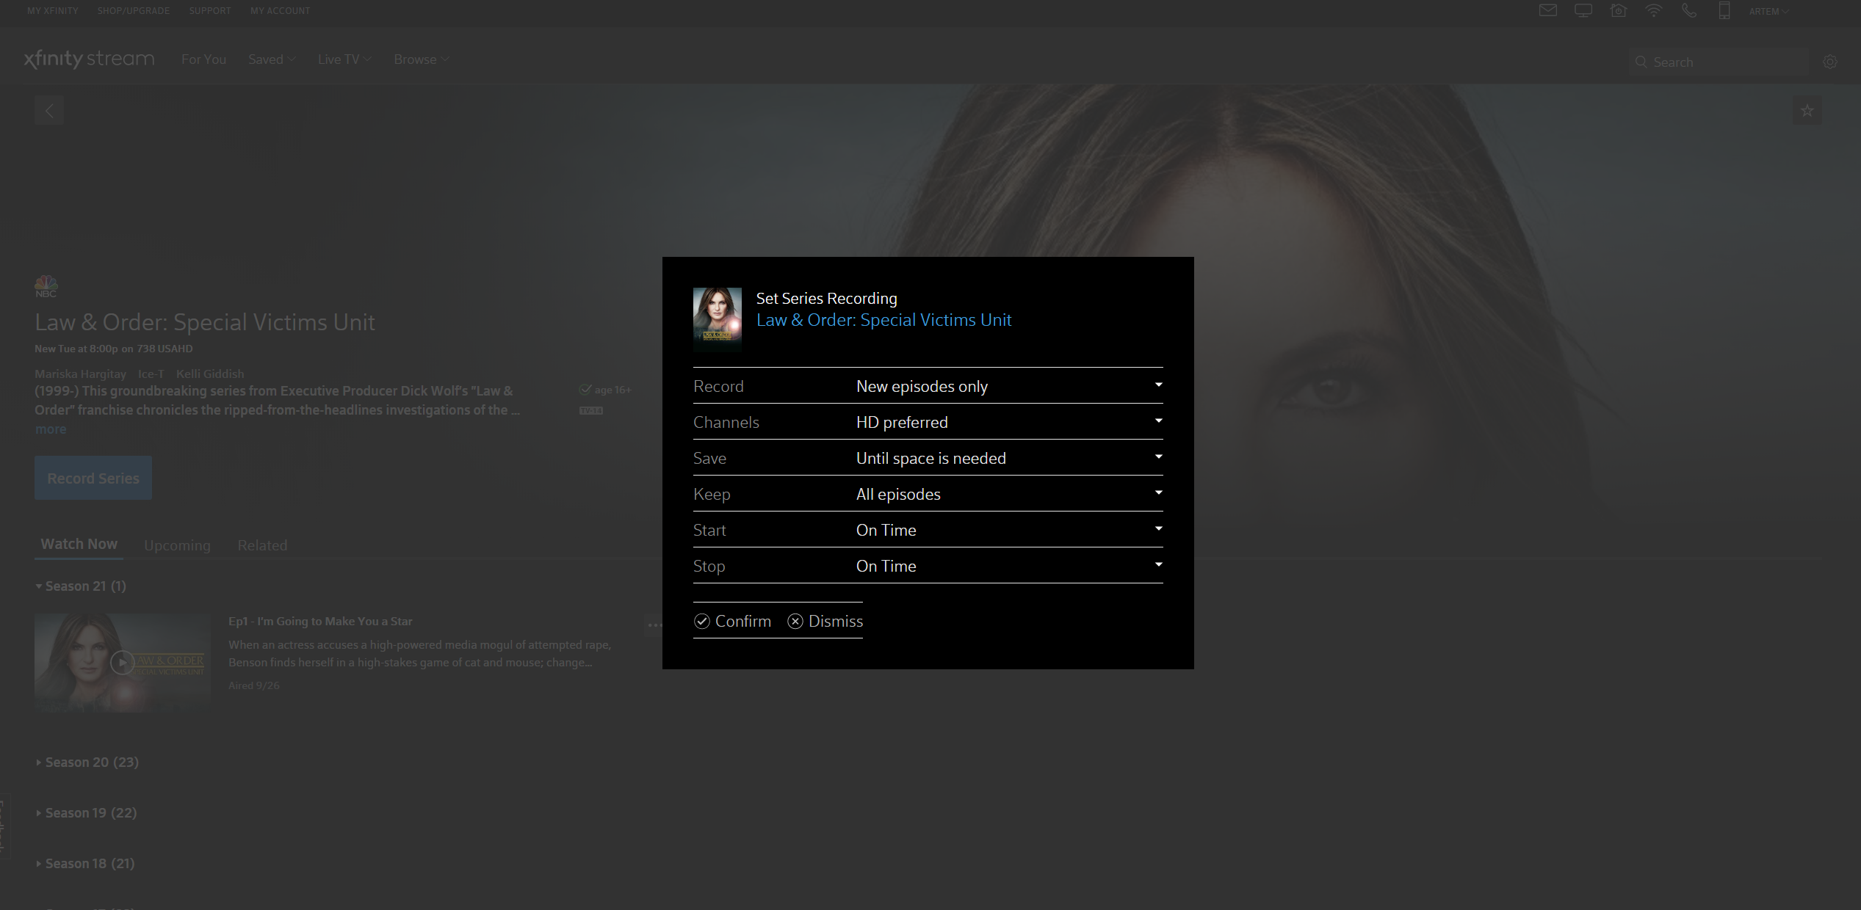1861x910 pixels.
Task: Open the Live TV menu
Action: click(344, 59)
